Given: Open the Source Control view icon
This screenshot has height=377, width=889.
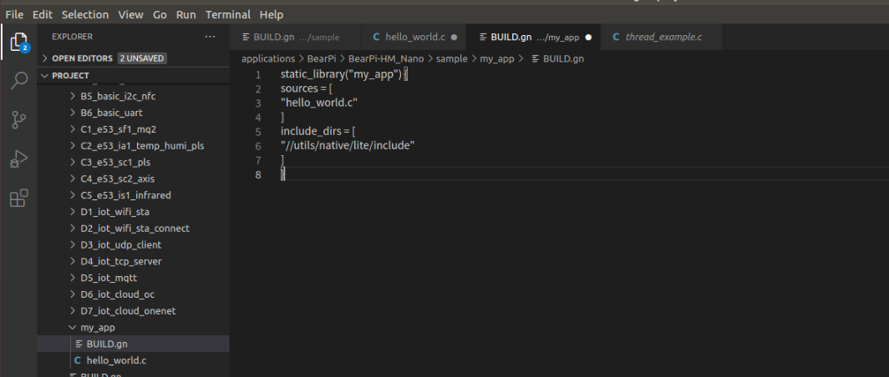Looking at the screenshot, I should (x=18, y=119).
